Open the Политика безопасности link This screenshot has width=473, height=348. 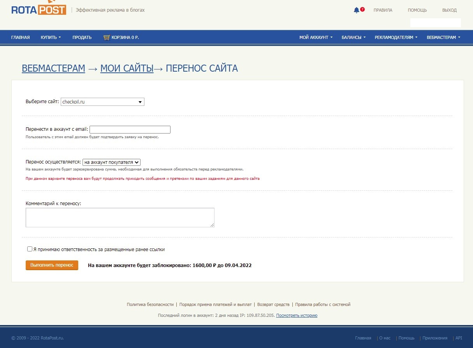pyautogui.click(x=150, y=304)
